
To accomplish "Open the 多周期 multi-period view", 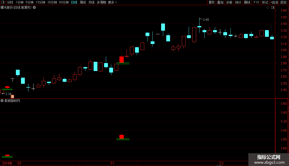I will (101, 2).
